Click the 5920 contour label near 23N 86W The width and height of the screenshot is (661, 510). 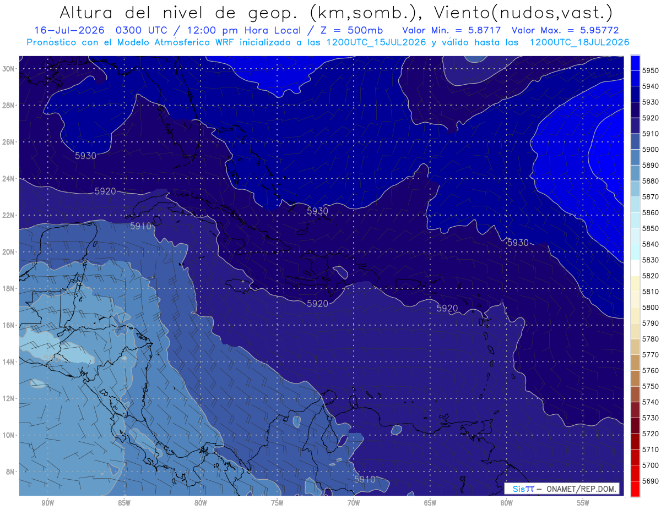click(x=105, y=191)
